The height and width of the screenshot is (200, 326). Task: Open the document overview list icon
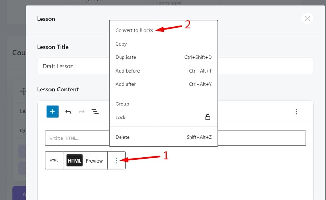(x=95, y=112)
